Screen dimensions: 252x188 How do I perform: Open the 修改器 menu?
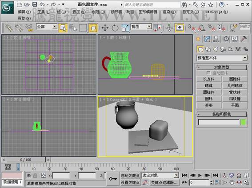point(116,12)
